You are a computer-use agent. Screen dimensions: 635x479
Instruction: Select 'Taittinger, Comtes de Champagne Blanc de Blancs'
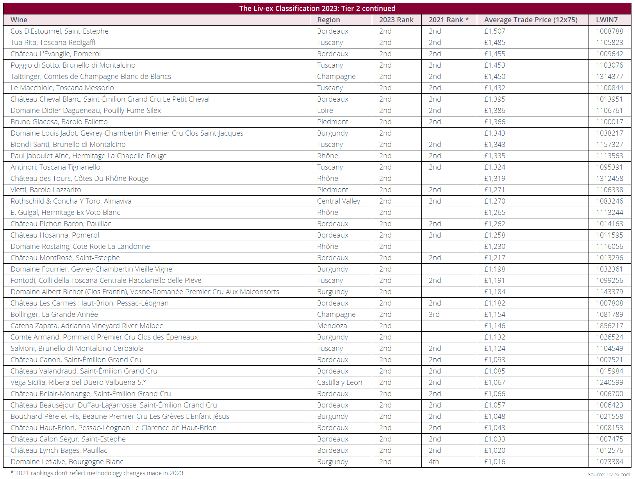pyautogui.click(x=91, y=77)
